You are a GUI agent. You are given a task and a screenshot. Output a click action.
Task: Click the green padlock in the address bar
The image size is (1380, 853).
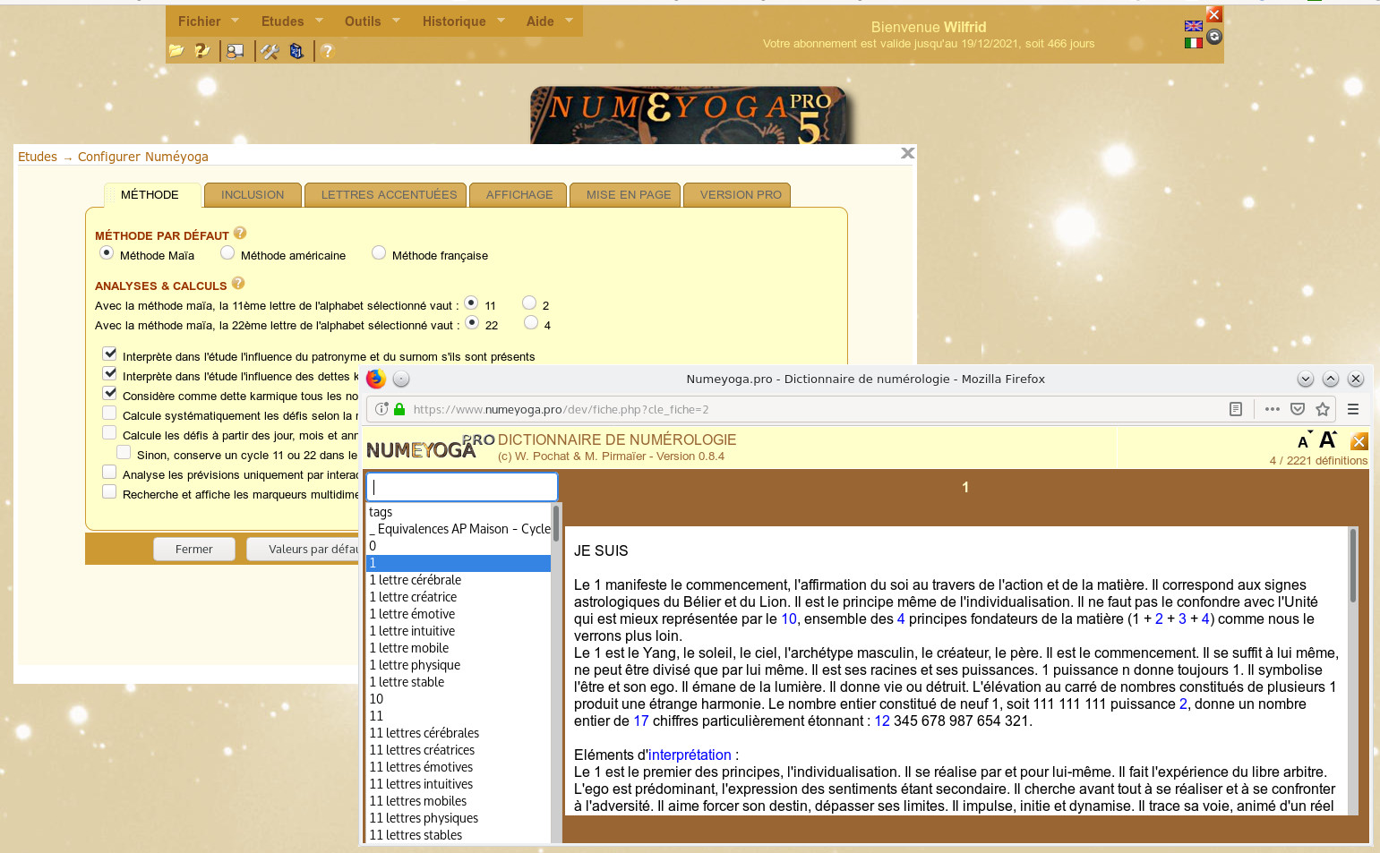point(399,409)
